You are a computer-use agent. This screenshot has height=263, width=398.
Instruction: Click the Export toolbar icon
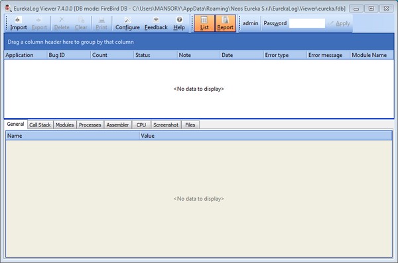coord(39,23)
